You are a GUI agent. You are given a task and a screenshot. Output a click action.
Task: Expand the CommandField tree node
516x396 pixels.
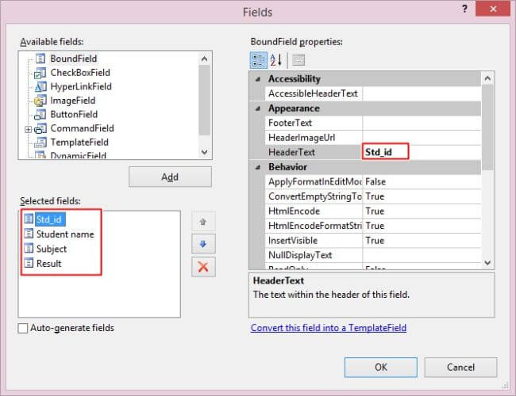[29, 129]
